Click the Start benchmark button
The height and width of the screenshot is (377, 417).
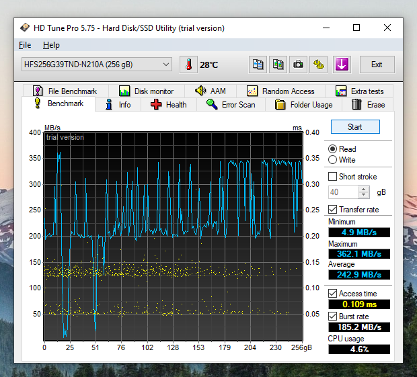(x=355, y=127)
